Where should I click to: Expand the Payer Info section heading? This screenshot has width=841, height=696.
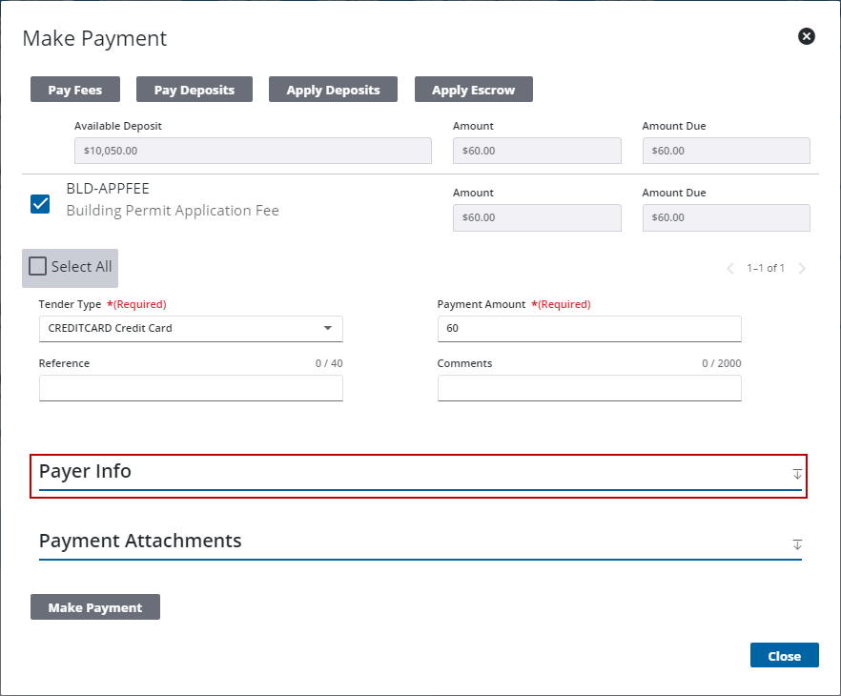pos(86,472)
